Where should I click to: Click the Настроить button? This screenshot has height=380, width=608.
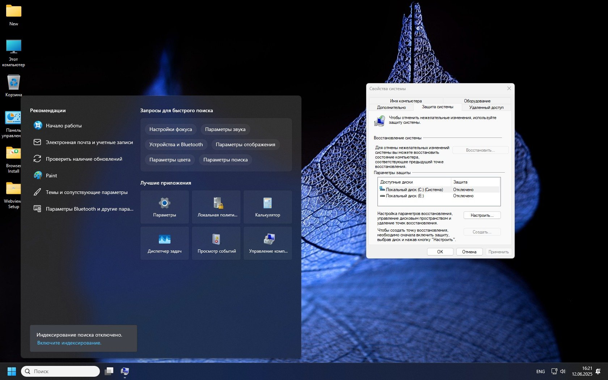(x=482, y=215)
